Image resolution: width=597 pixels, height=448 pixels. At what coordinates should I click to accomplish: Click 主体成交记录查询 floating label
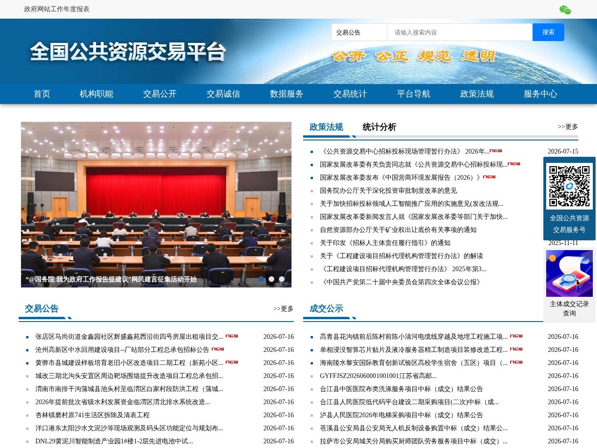[569, 308]
